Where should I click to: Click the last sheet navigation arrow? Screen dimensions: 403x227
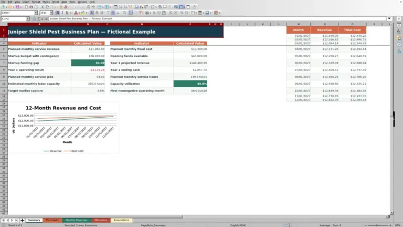point(16,220)
